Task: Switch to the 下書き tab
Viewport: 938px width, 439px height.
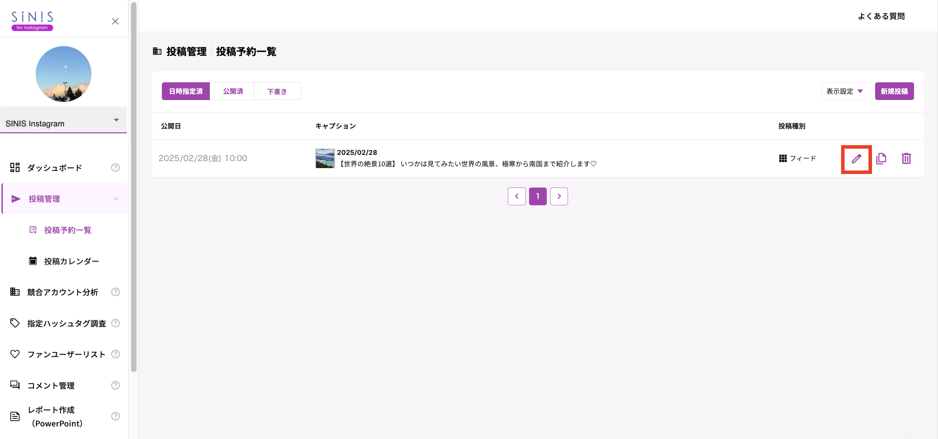Action: pos(277,91)
